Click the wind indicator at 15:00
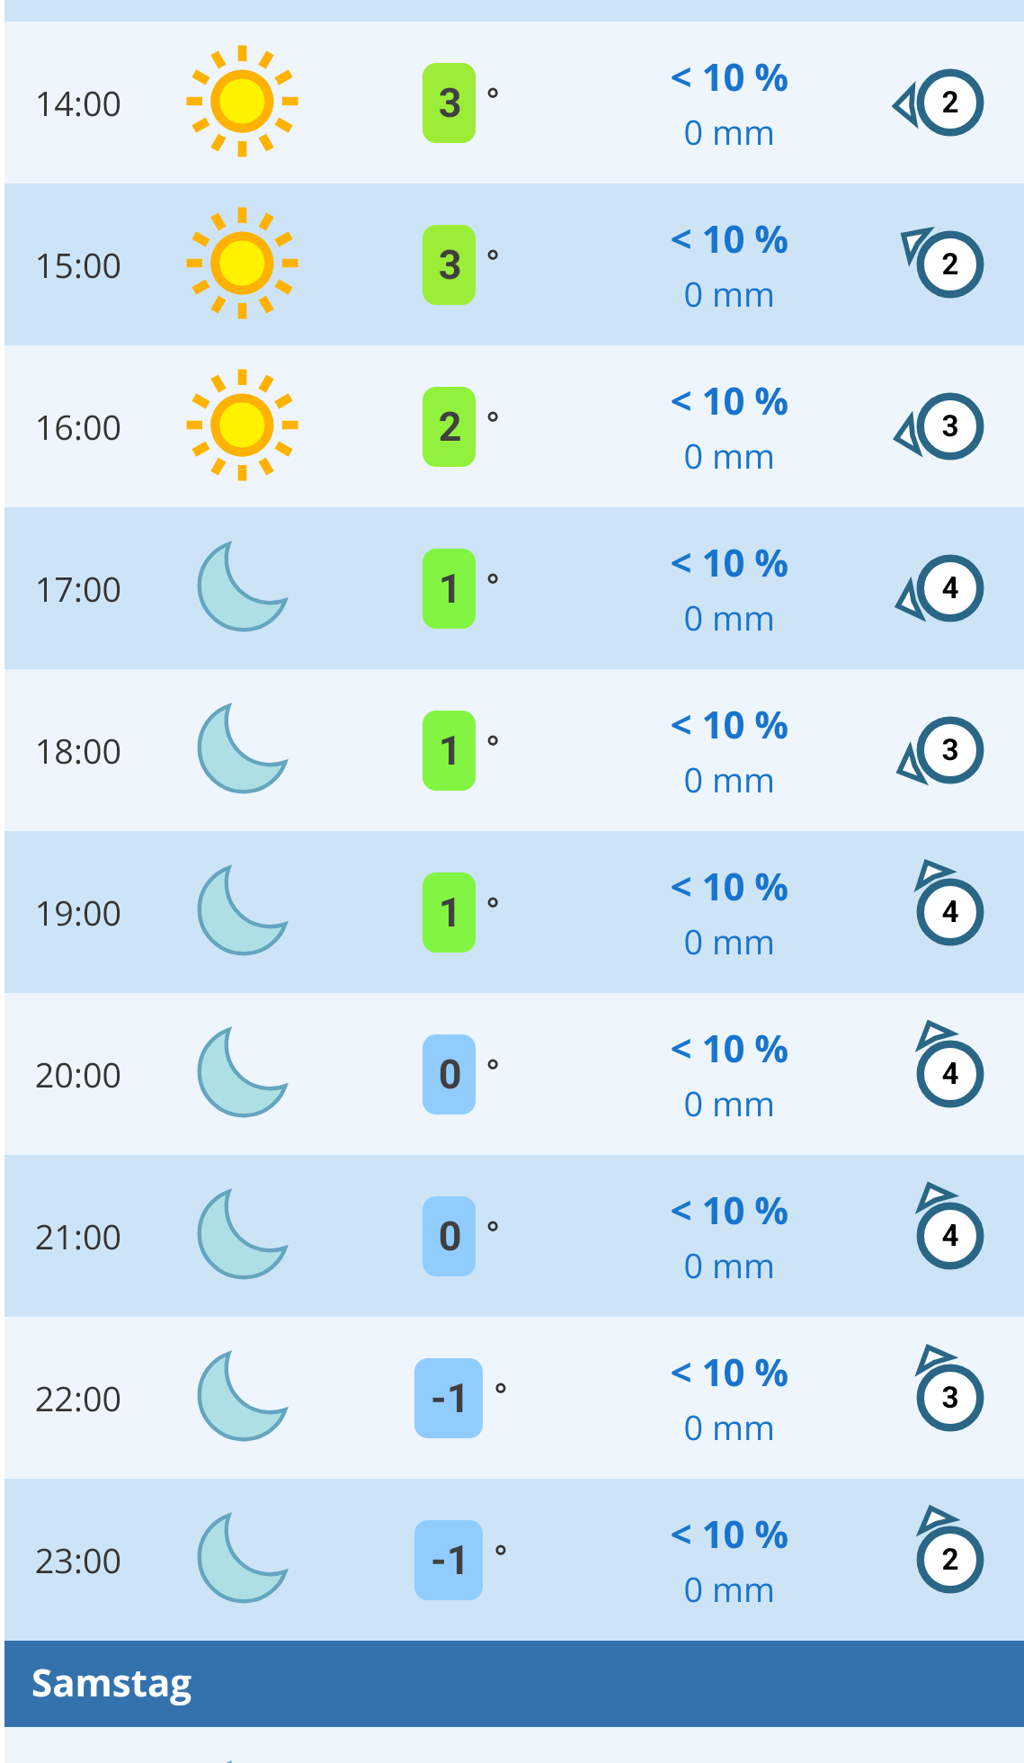1024x1763 pixels. pyautogui.click(x=944, y=263)
